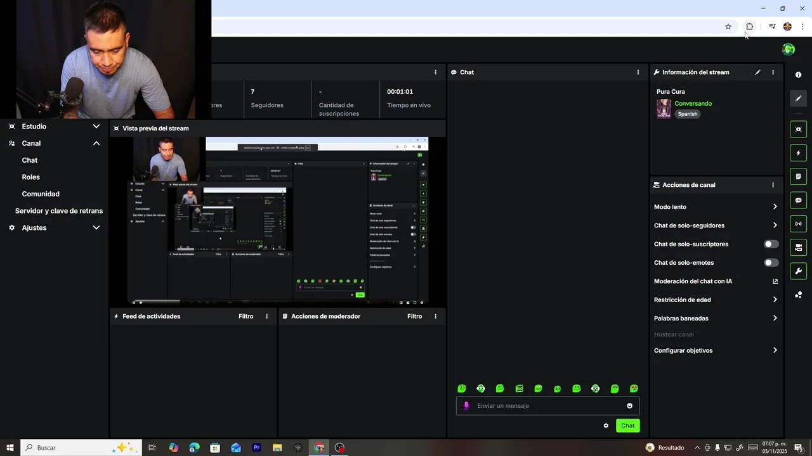
Task: Click the purple microphone icon in message box
Action: (466, 406)
